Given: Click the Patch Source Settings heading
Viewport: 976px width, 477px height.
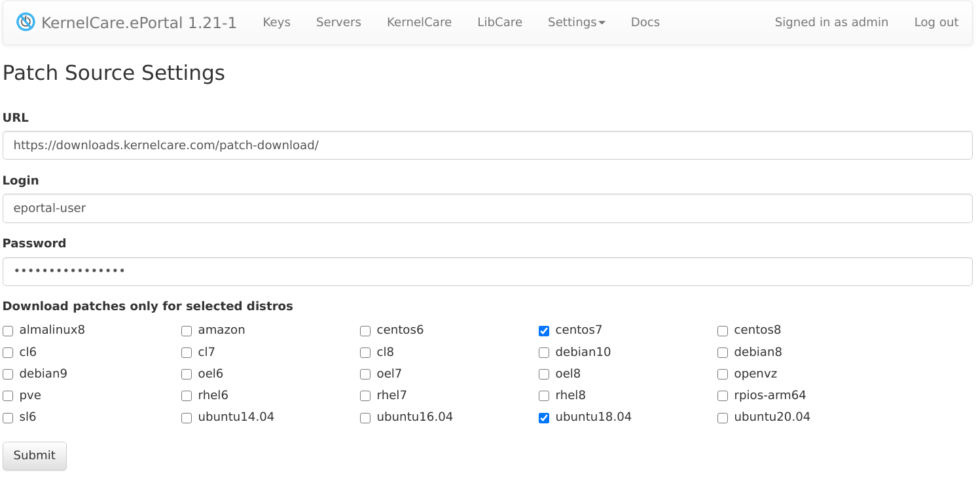Looking at the screenshot, I should [x=114, y=73].
